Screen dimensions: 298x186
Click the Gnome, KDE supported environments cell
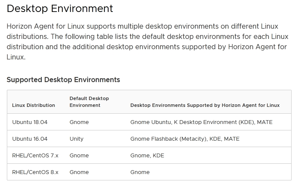pos(147,155)
